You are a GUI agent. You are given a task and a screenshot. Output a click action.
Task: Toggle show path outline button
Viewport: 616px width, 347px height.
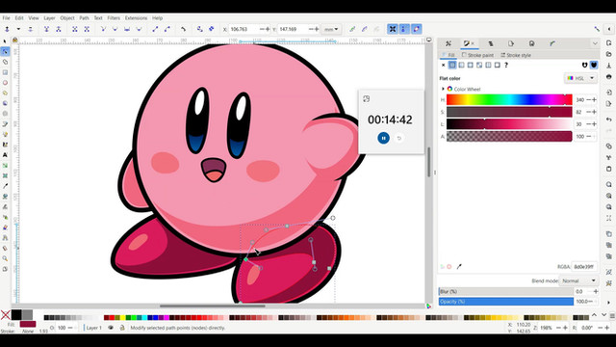point(417,29)
